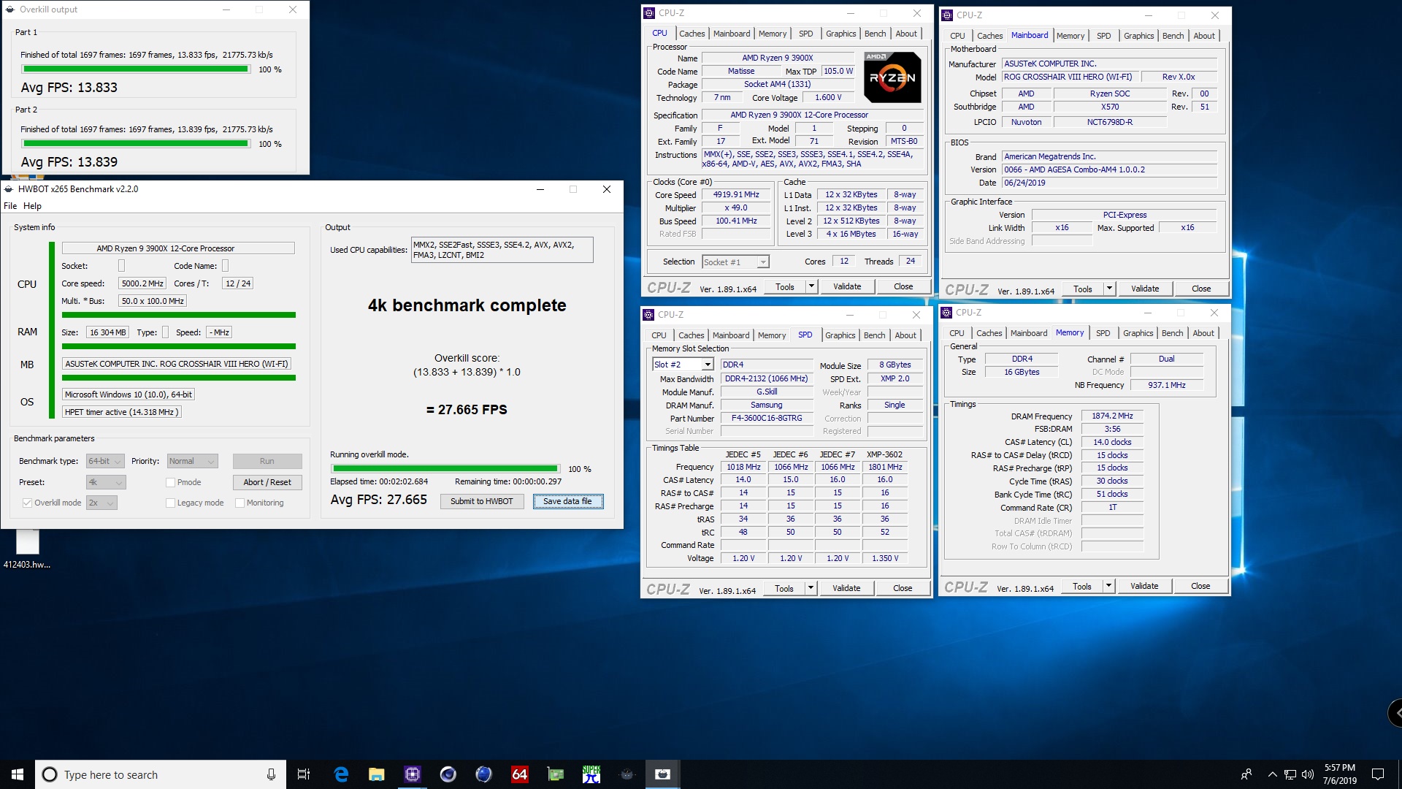Open the Windows Start menu

point(18,774)
